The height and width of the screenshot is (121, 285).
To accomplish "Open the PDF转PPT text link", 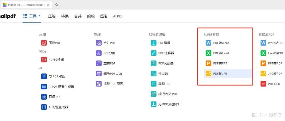I will coord(220,63).
